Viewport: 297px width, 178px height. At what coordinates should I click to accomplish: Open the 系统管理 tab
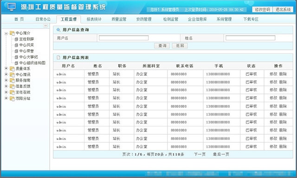coord(224,19)
